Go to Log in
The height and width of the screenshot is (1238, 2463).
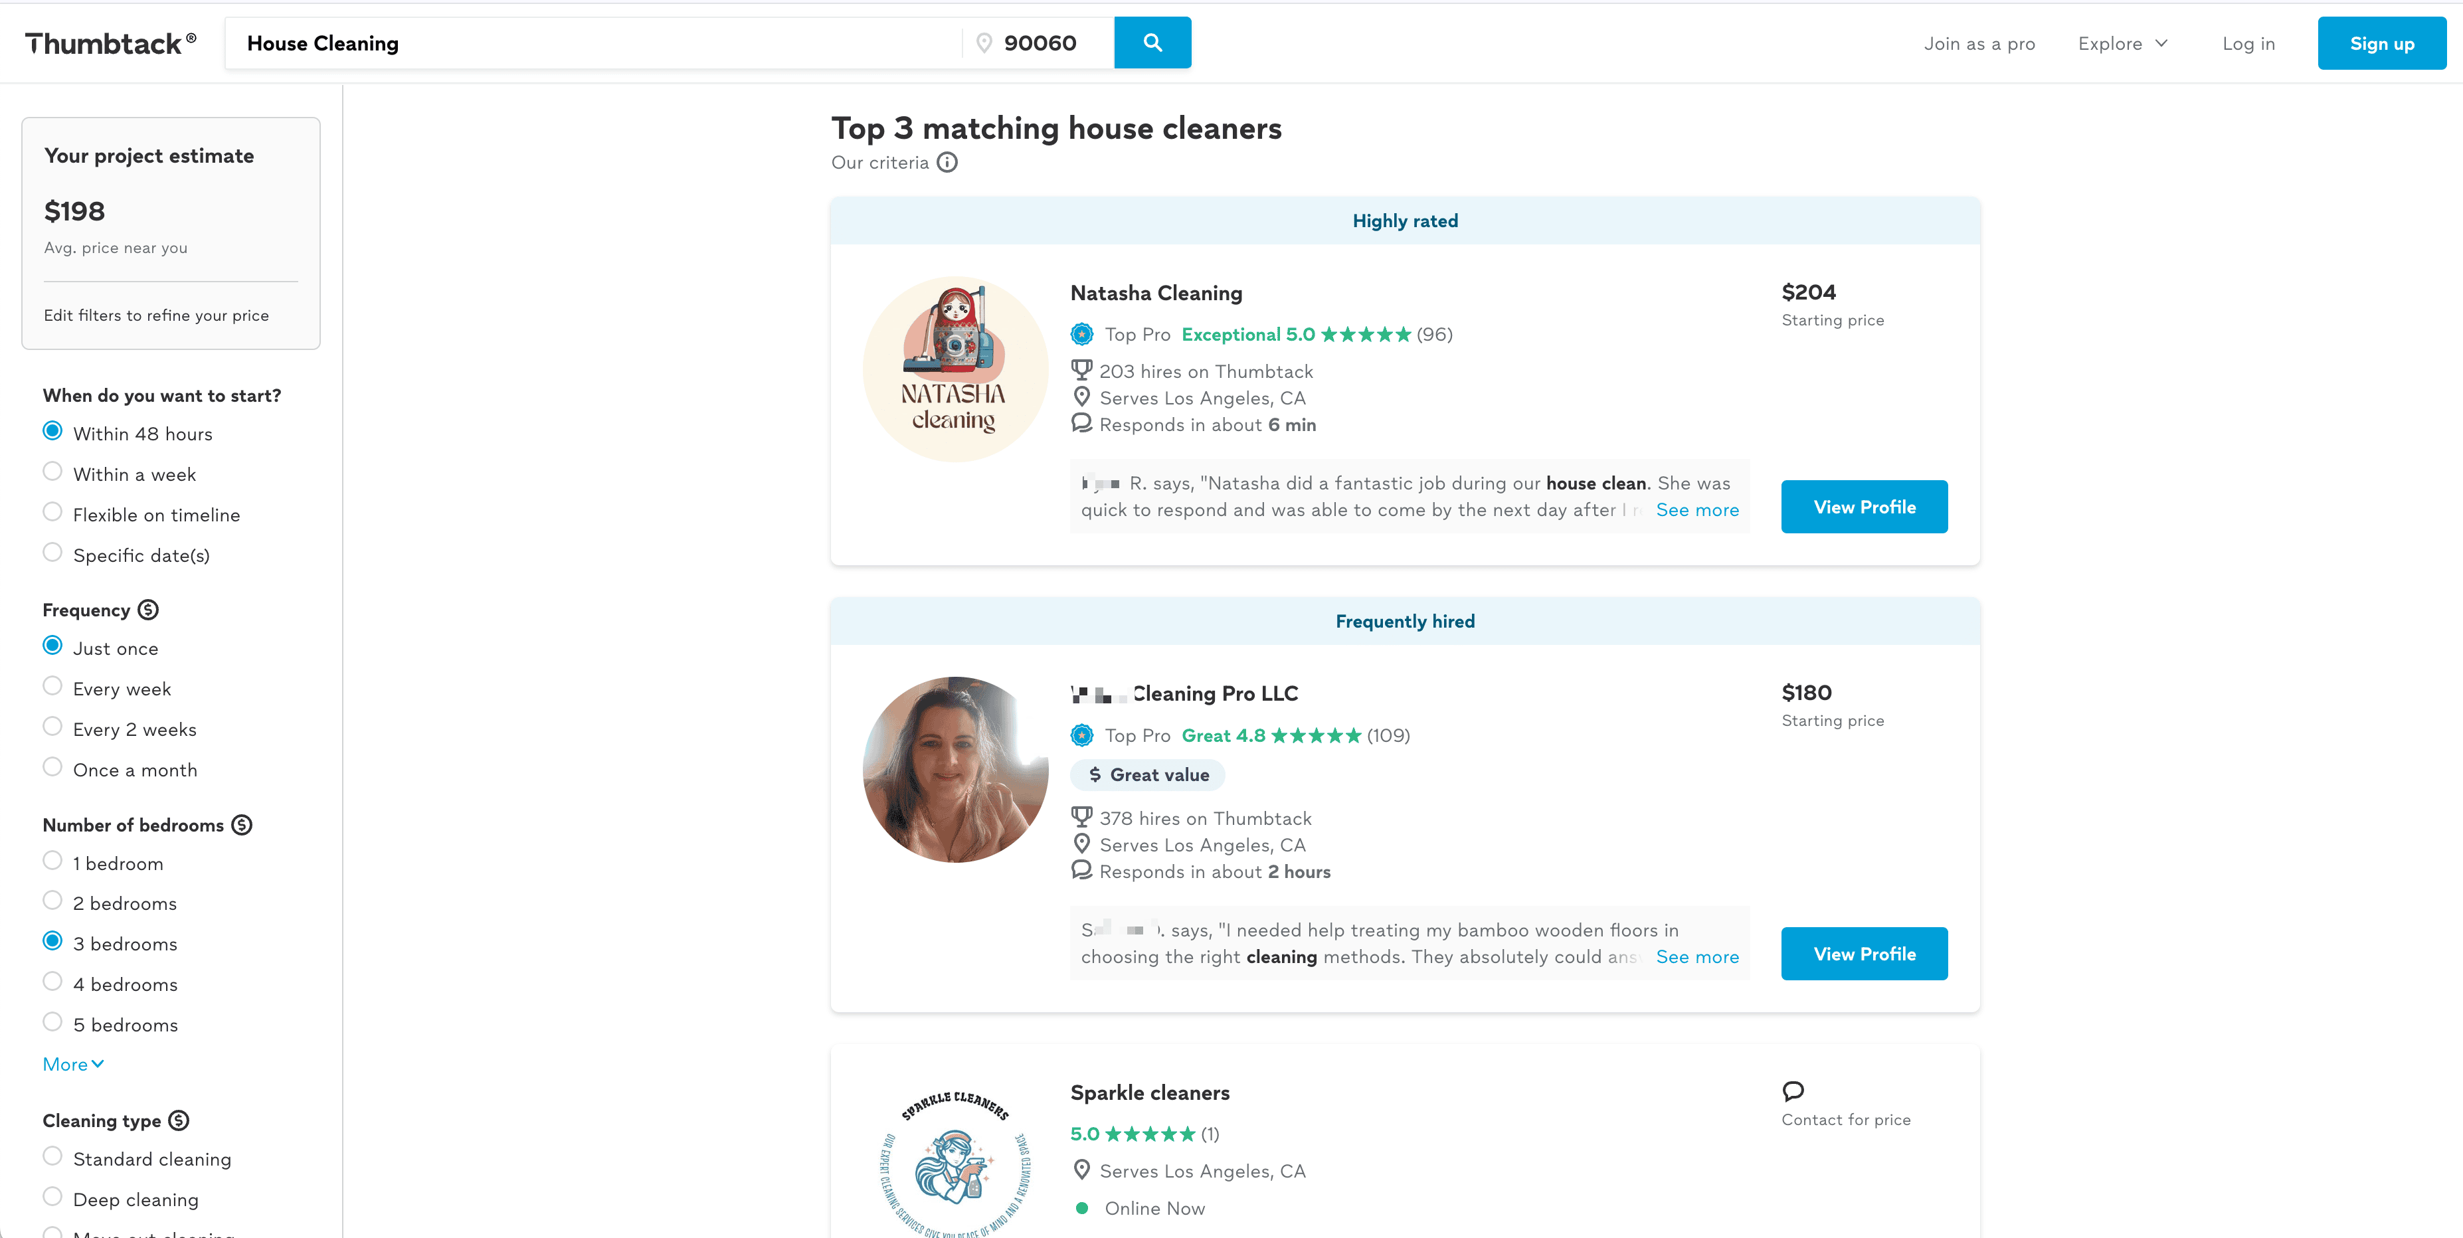2248,44
